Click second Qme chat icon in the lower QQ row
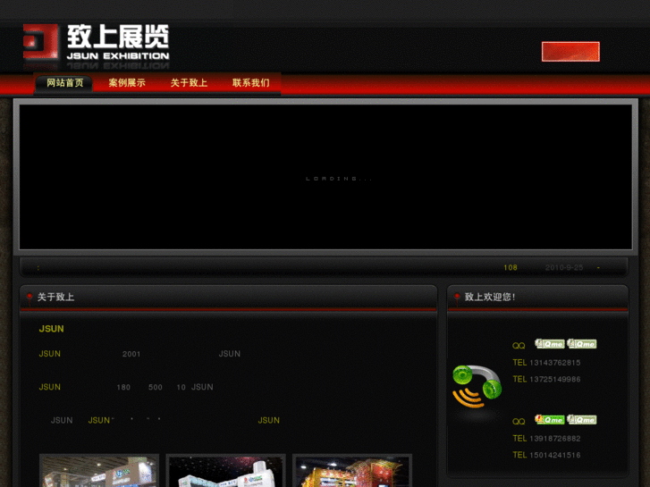 (582, 419)
